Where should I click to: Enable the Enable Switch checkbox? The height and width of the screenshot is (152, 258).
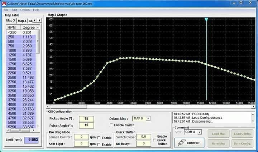[111, 125]
